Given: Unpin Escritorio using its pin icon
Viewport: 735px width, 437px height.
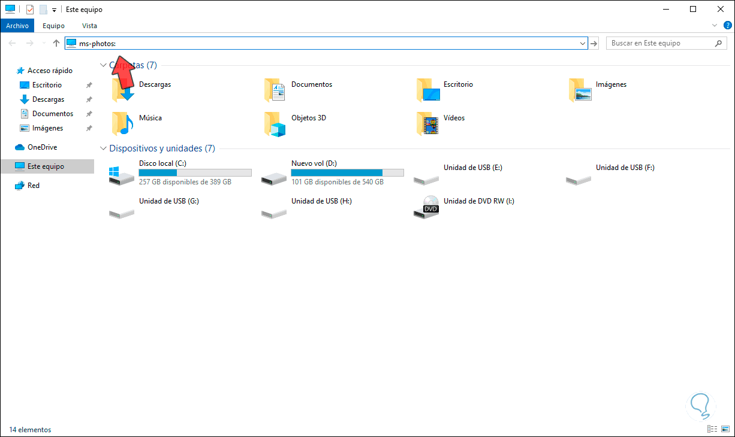Looking at the screenshot, I should coord(89,85).
